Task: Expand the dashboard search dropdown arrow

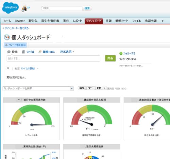Action: 72,88
